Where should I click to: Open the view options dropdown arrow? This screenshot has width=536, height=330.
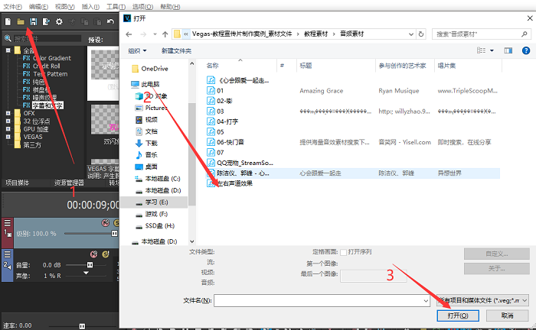tap(492, 50)
